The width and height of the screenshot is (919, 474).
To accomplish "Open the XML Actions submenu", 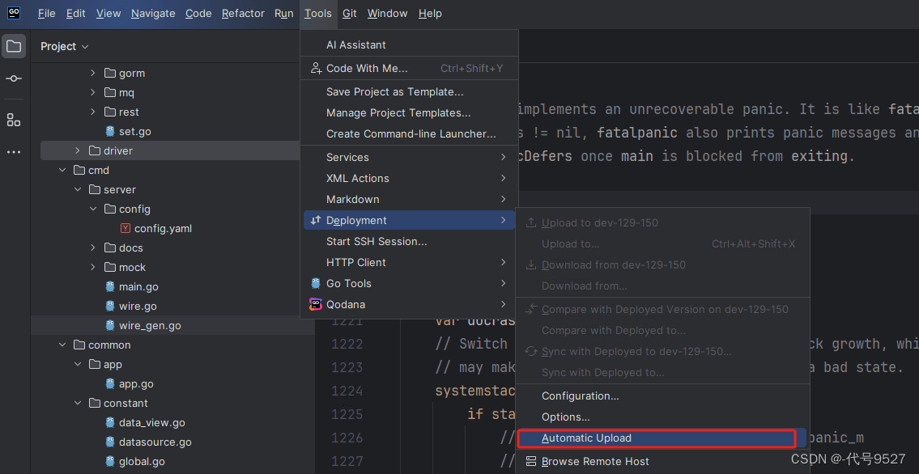I will click(409, 179).
